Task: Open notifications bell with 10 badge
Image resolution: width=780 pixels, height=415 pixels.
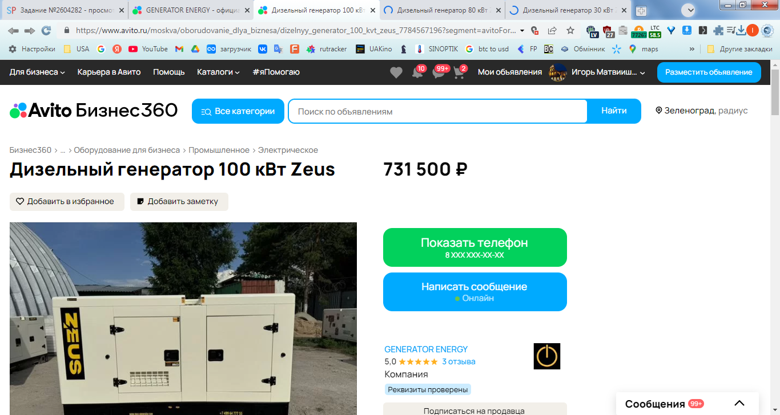Action: click(418, 72)
